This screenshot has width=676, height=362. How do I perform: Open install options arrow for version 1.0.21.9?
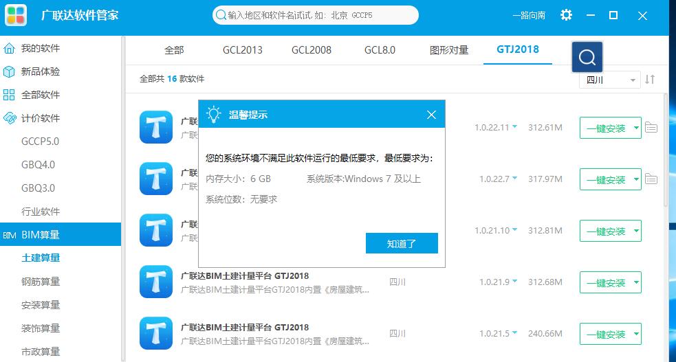click(636, 282)
